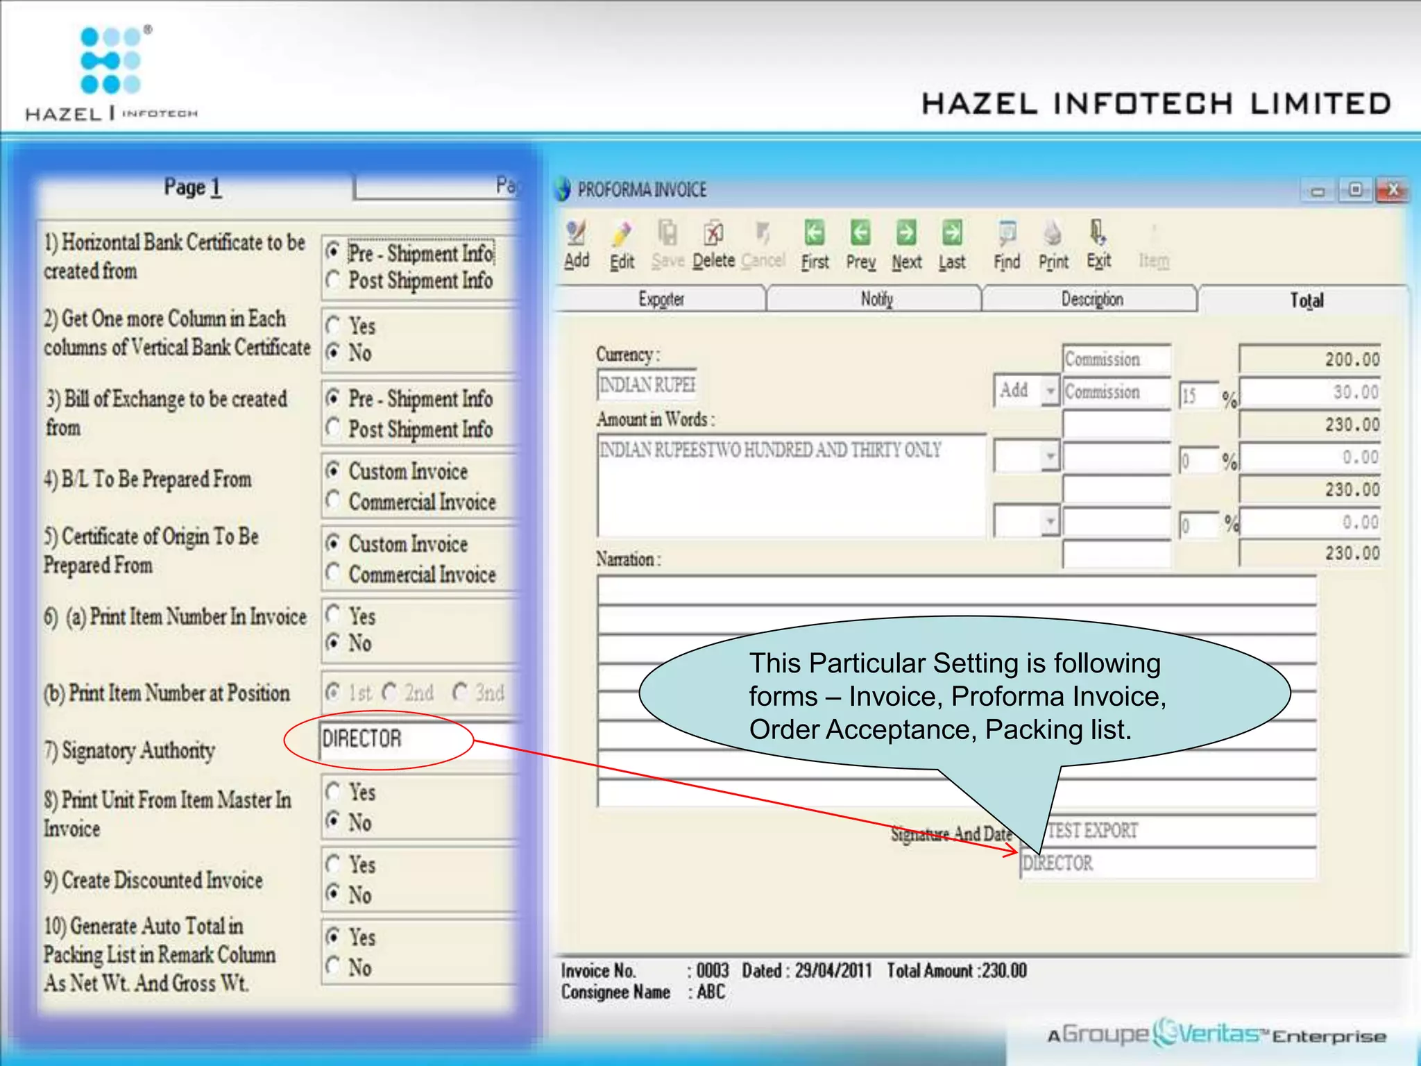Maximize the Proforma Invoice window
The image size is (1421, 1066).
(1355, 190)
